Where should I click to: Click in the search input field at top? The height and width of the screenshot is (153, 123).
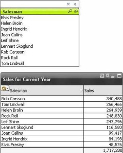click(33, 4)
